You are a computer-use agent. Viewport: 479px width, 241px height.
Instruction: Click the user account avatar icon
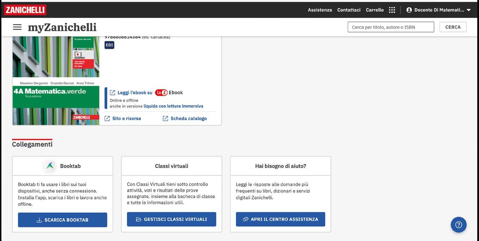pos(409,10)
